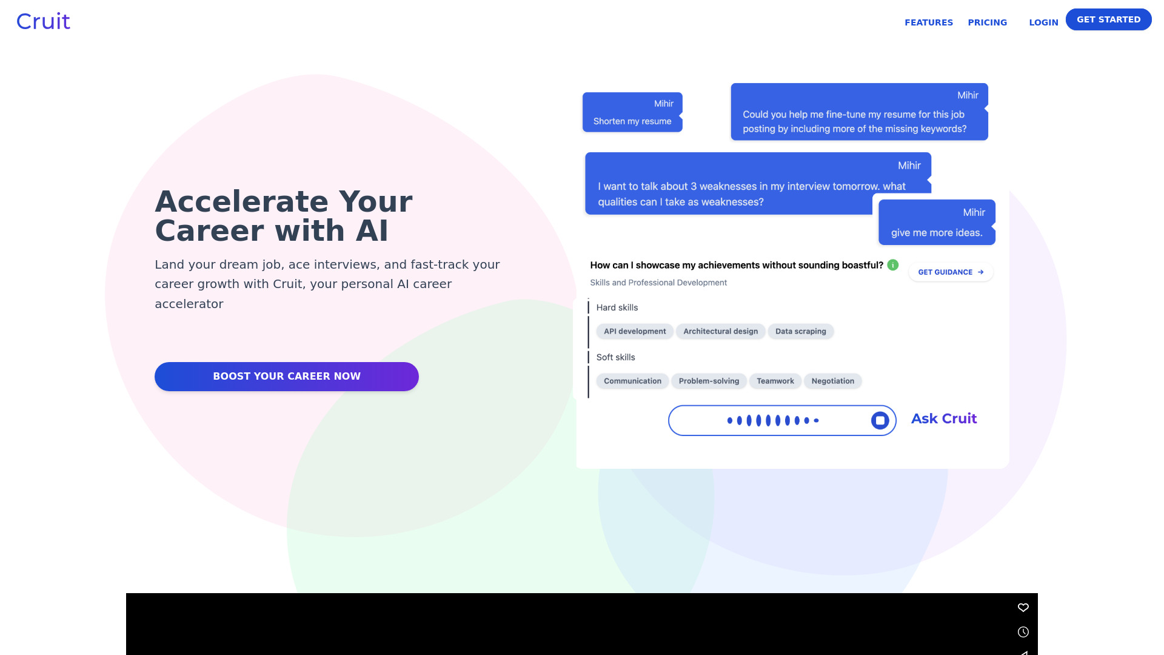Click the history/clock icon on sidebar
Screen dimensions: 1164x655
(1023, 632)
